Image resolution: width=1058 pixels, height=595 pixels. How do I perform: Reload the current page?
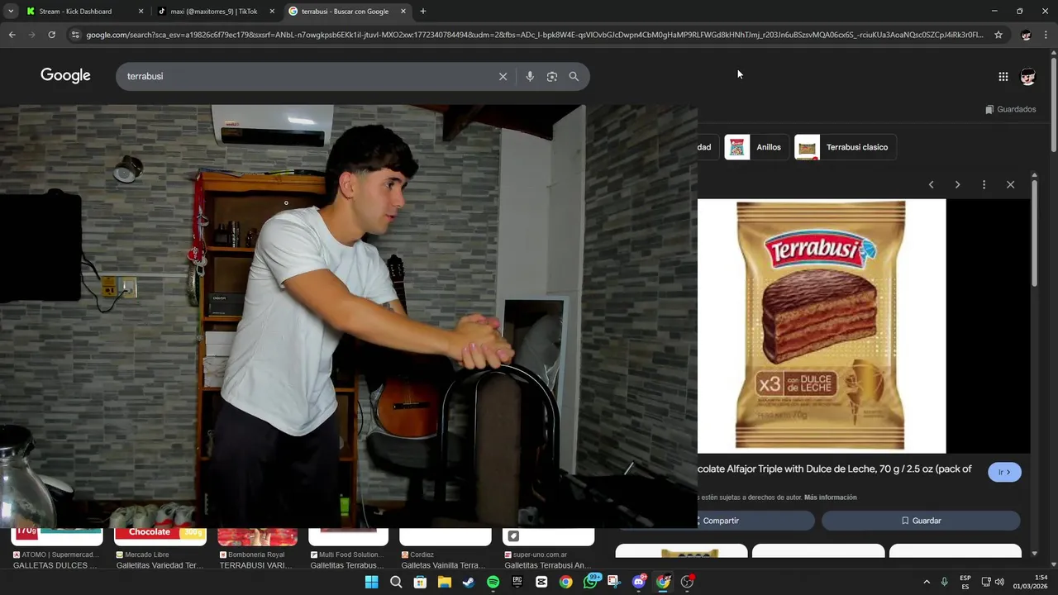pyautogui.click(x=51, y=35)
